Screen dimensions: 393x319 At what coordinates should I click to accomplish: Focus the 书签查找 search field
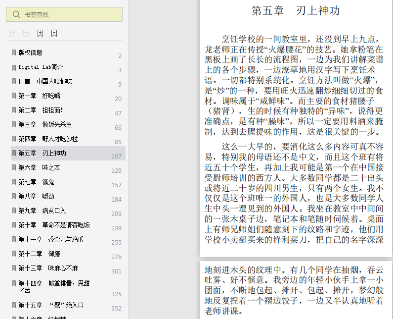click(64, 14)
